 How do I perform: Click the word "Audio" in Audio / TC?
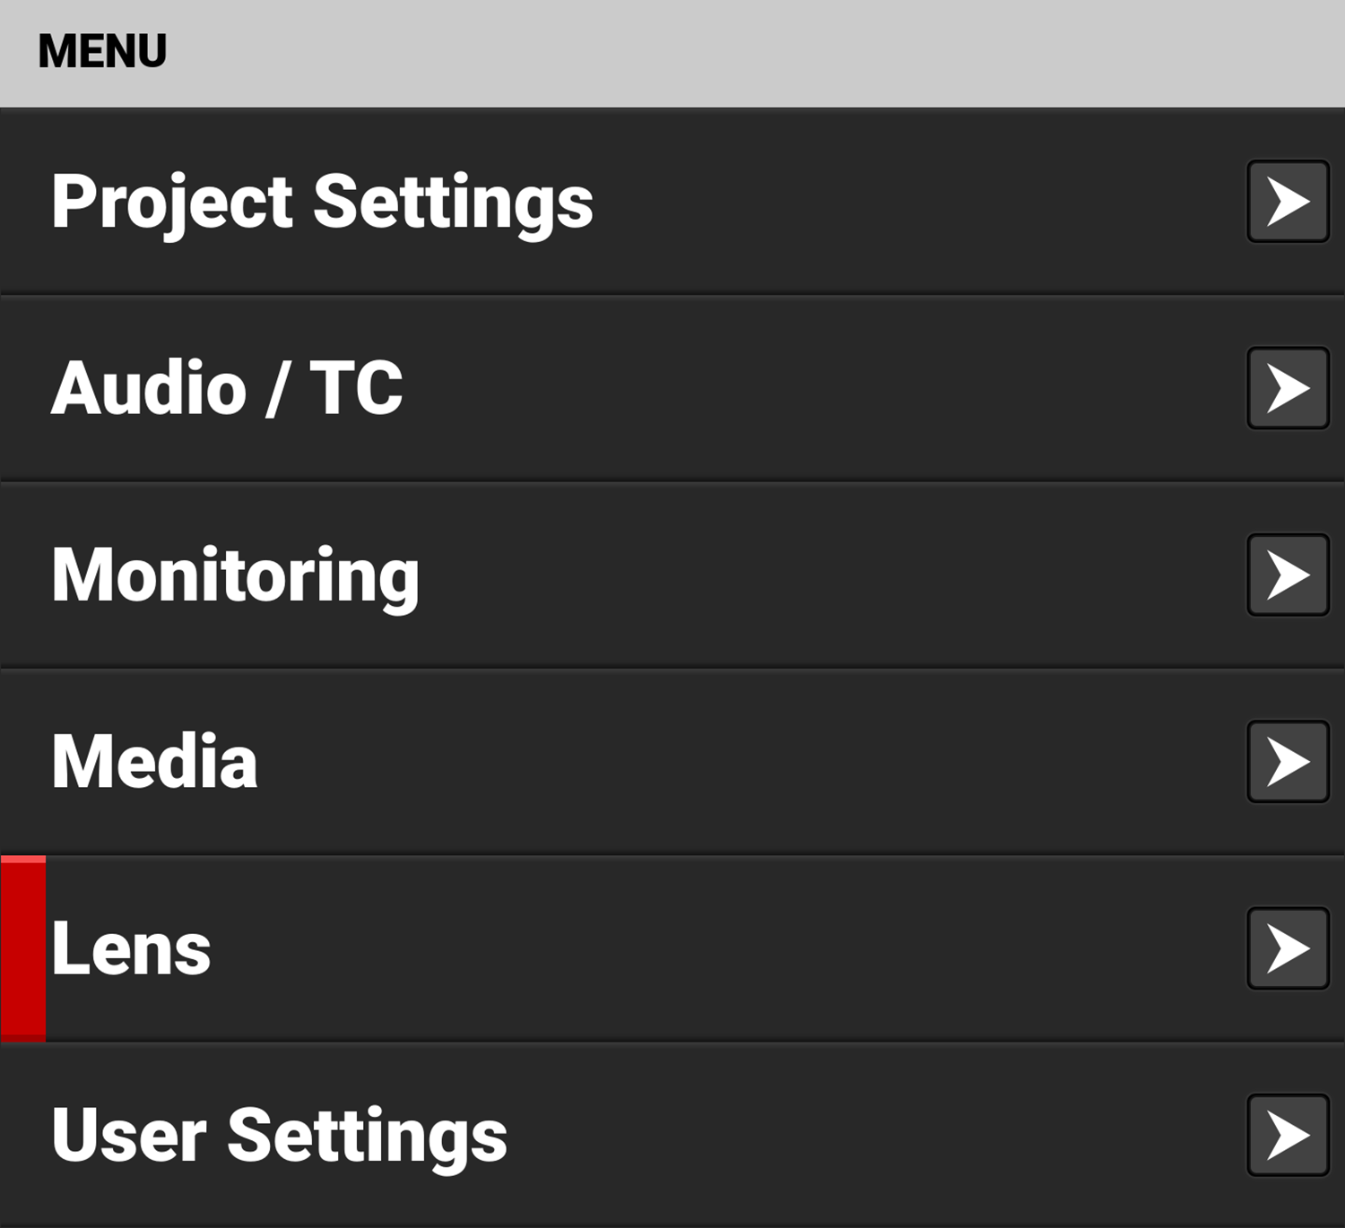click(149, 388)
